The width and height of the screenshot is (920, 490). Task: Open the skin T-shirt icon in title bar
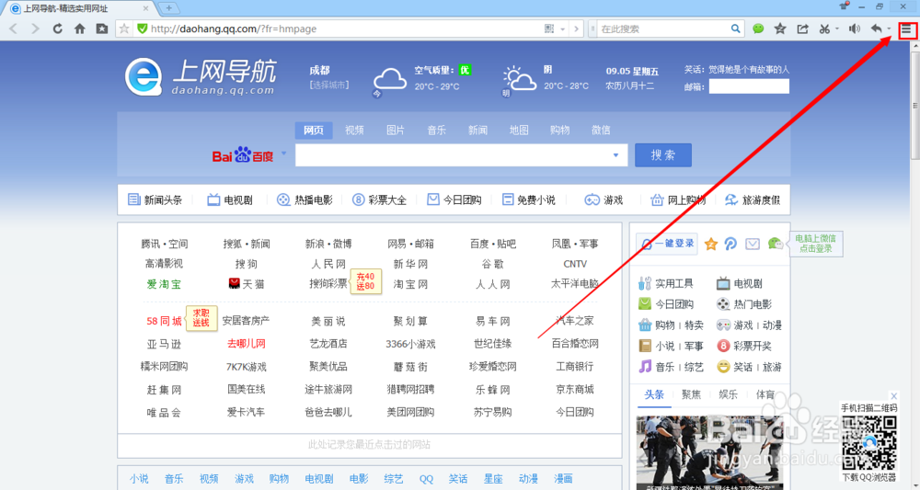pos(845,6)
